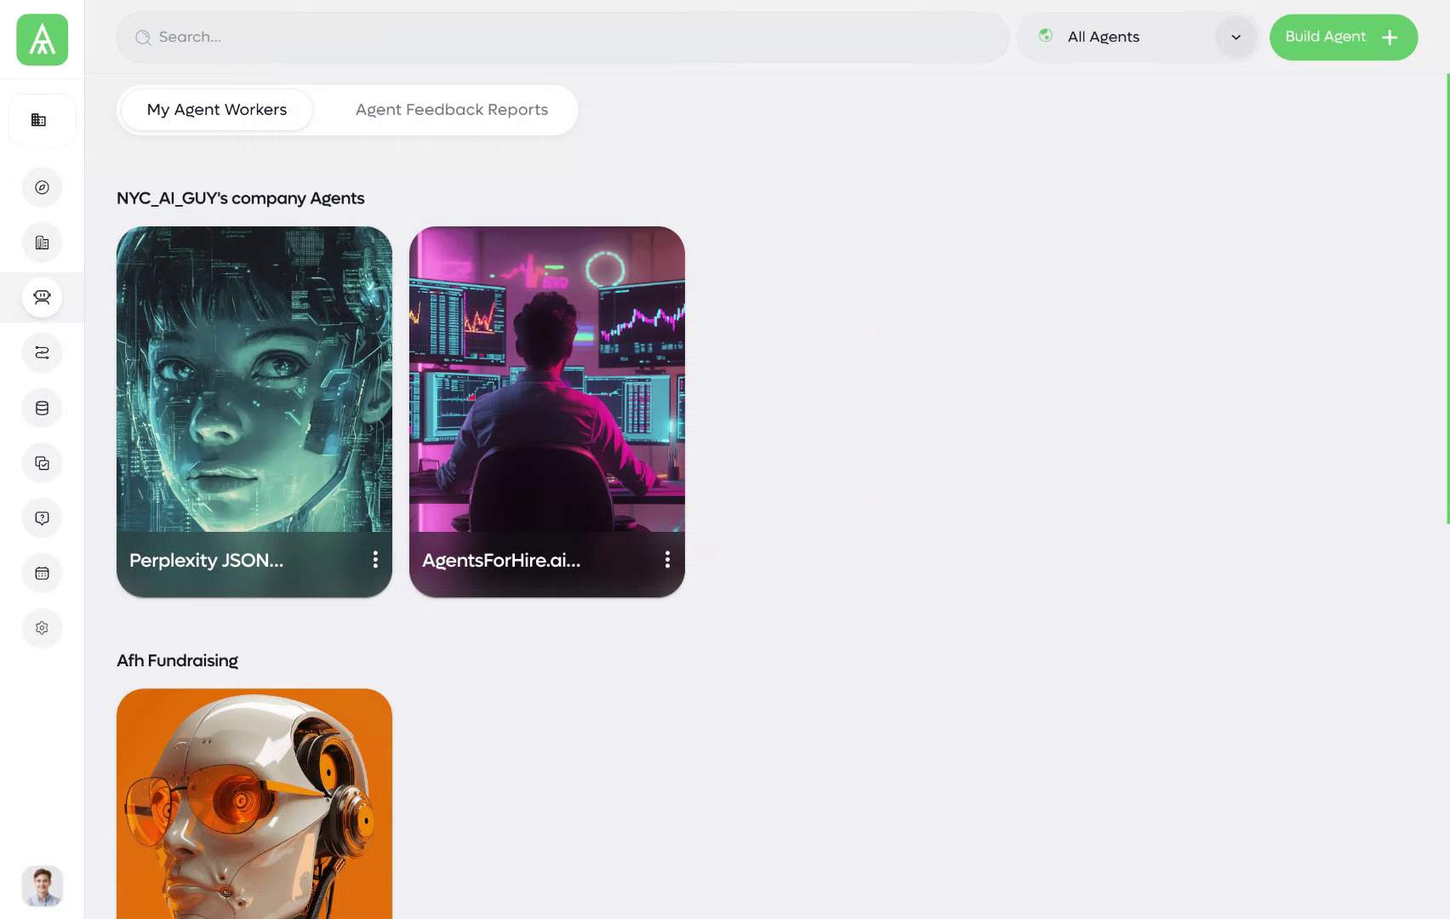The image size is (1450, 919).
Task: Click the globe icon beside All Agents
Action: pyautogui.click(x=1046, y=36)
